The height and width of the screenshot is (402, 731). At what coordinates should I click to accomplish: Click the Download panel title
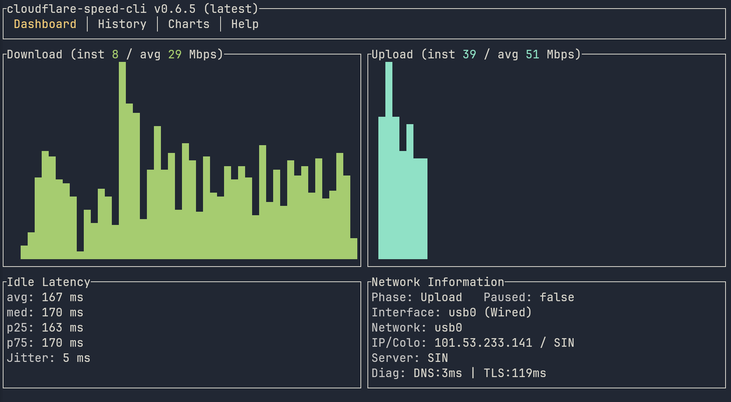(115, 54)
